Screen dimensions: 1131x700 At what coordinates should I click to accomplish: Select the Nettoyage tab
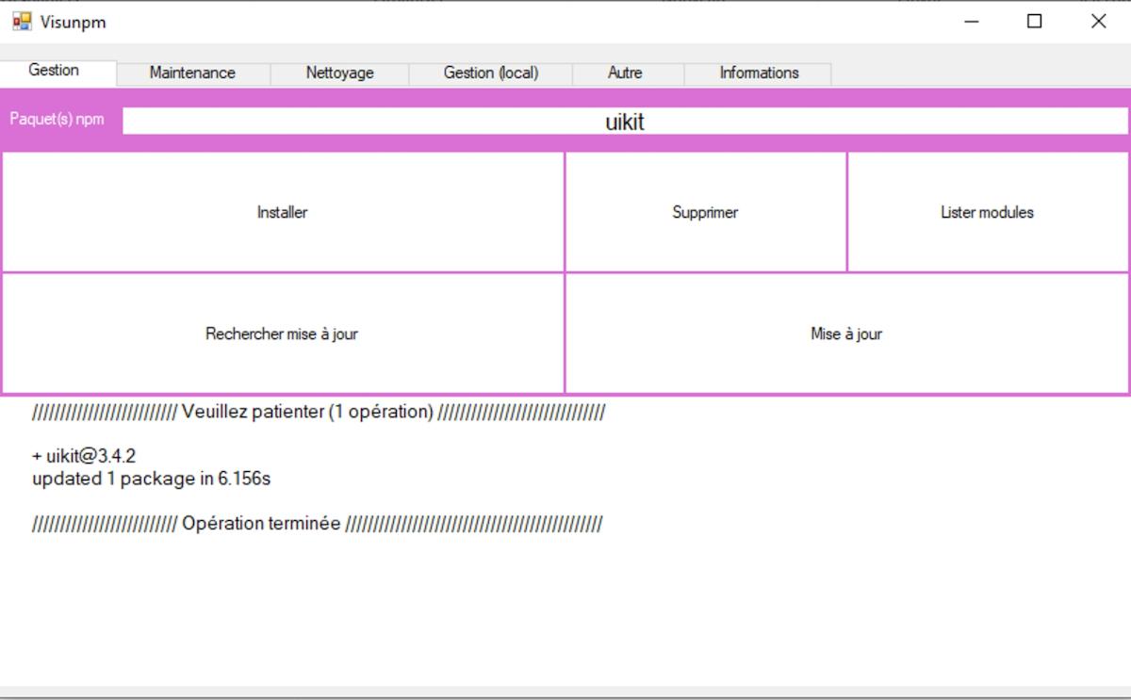(339, 73)
